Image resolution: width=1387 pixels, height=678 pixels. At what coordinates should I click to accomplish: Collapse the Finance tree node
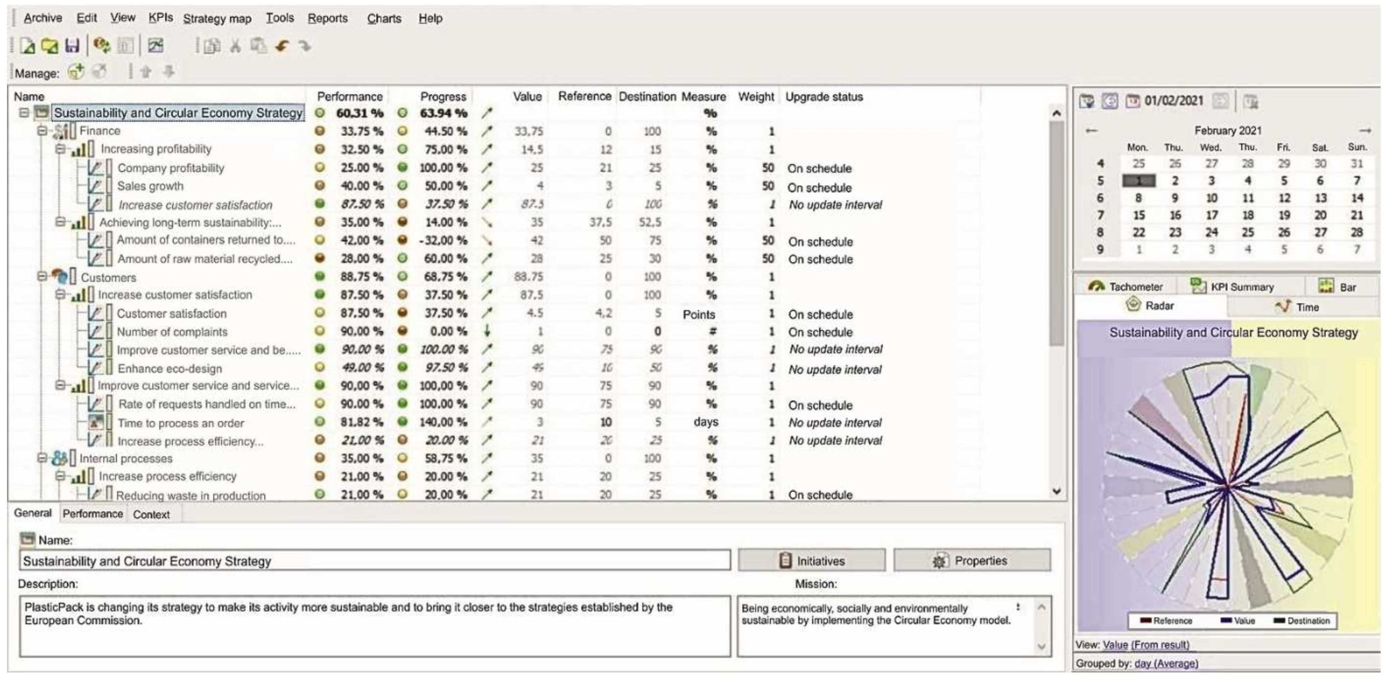(42, 131)
